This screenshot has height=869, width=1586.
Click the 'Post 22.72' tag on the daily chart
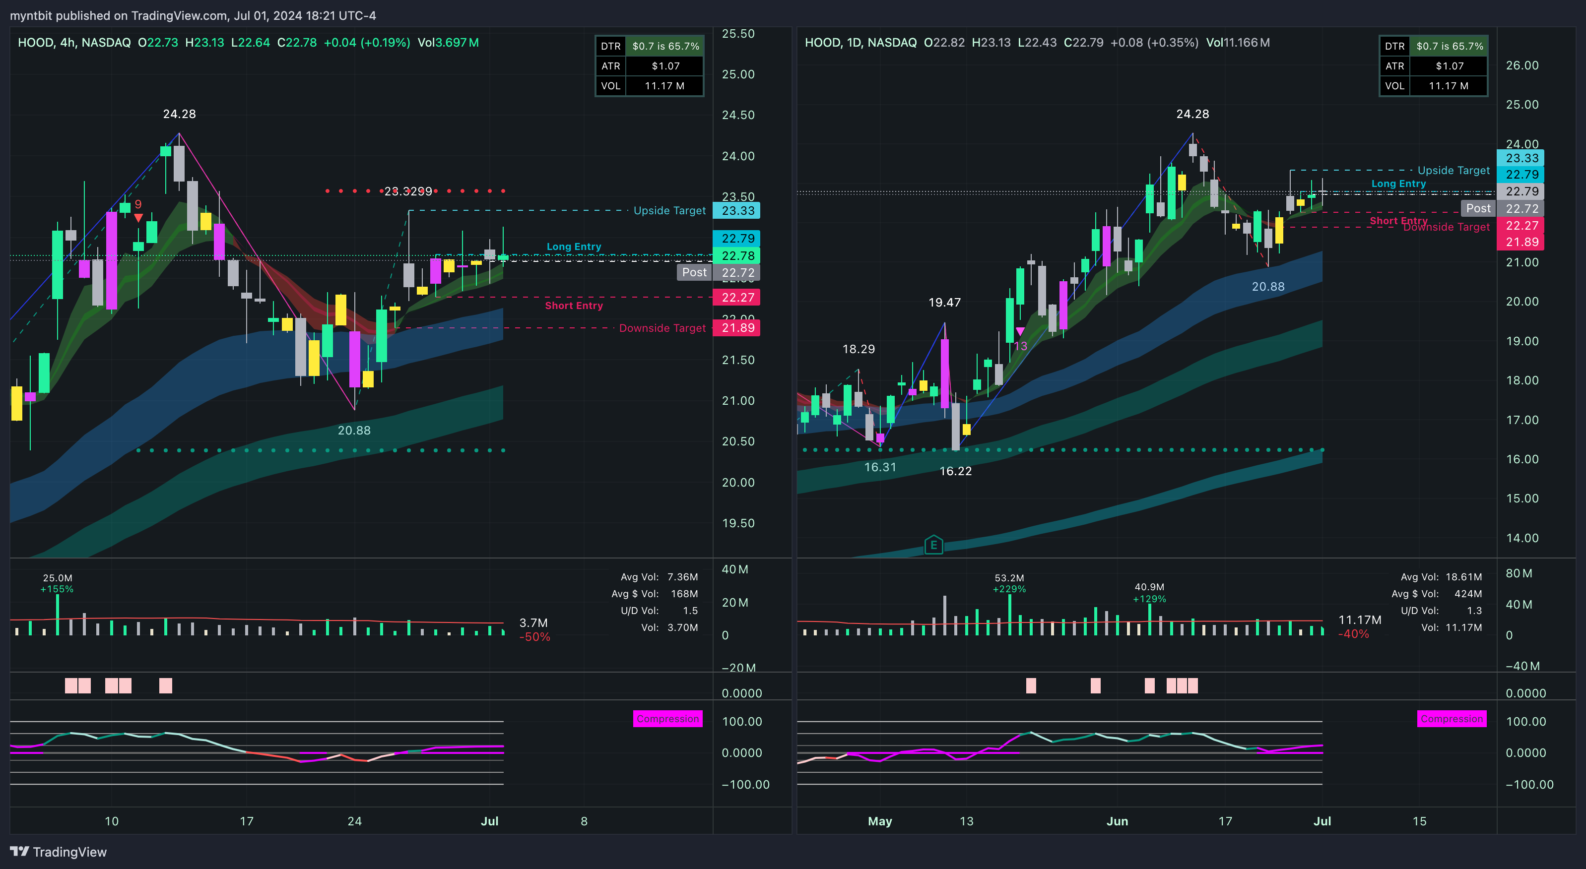pyautogui.click(x=1502, y=209)
